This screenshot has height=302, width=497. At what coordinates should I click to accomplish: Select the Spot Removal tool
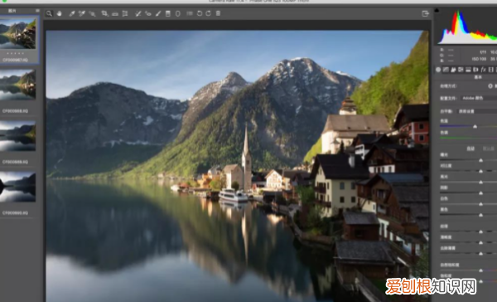[138, 13]
